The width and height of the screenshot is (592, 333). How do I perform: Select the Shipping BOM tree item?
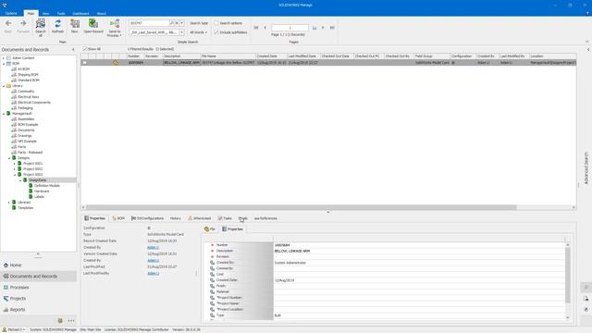[x=29, y=75]
